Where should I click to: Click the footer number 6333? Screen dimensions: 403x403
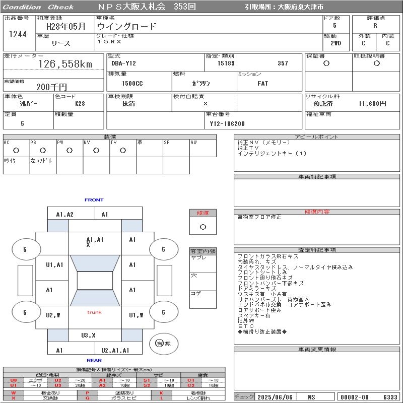coord(390,397)
